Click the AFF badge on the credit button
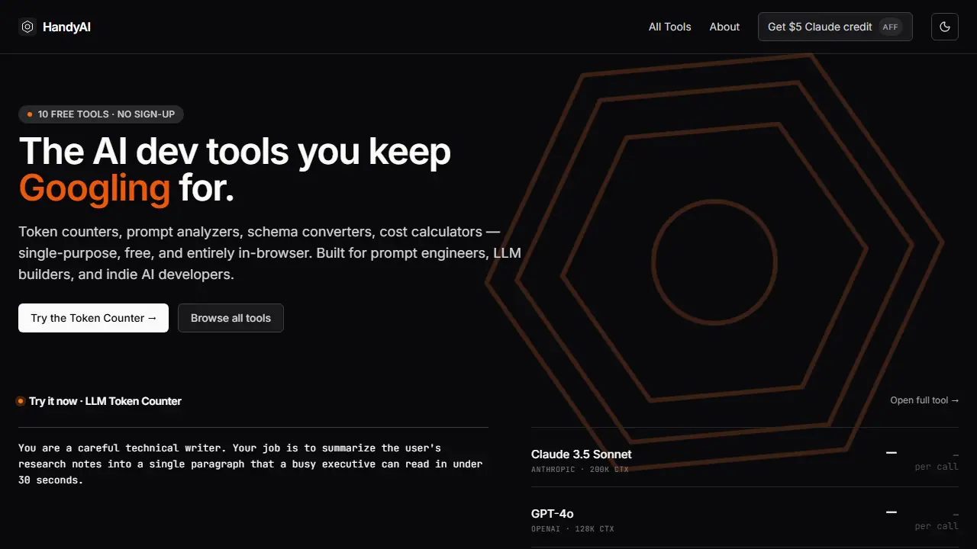Image resolution: width=977 pixels, height=549 pixels. [890, 27]
